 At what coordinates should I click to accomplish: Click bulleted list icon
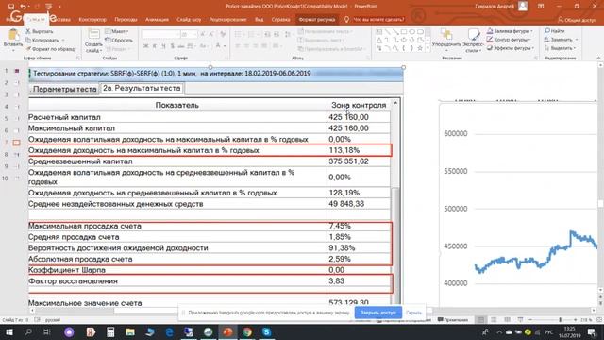(x=239, y=35)
